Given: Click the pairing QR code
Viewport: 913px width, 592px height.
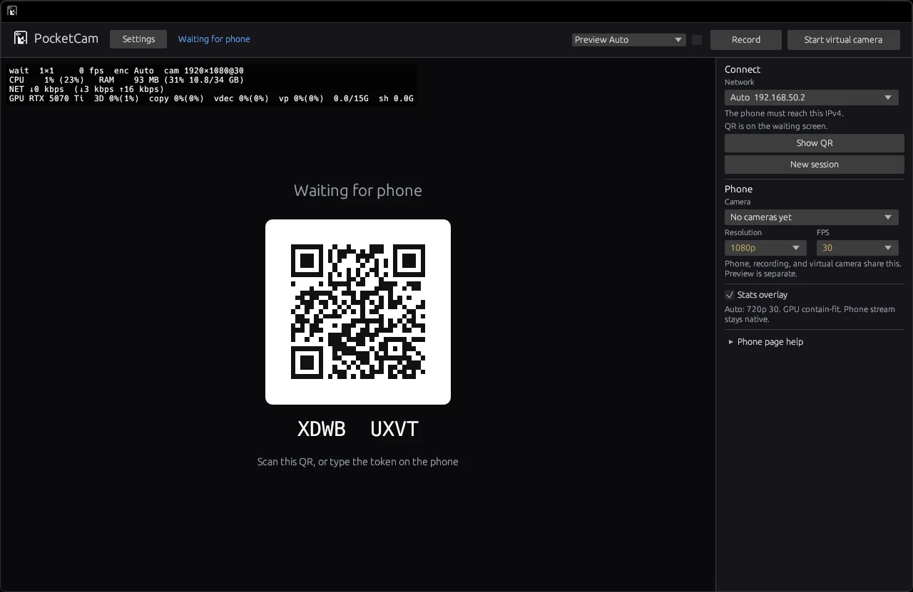Looking at the screenshot, I should 358,312.
